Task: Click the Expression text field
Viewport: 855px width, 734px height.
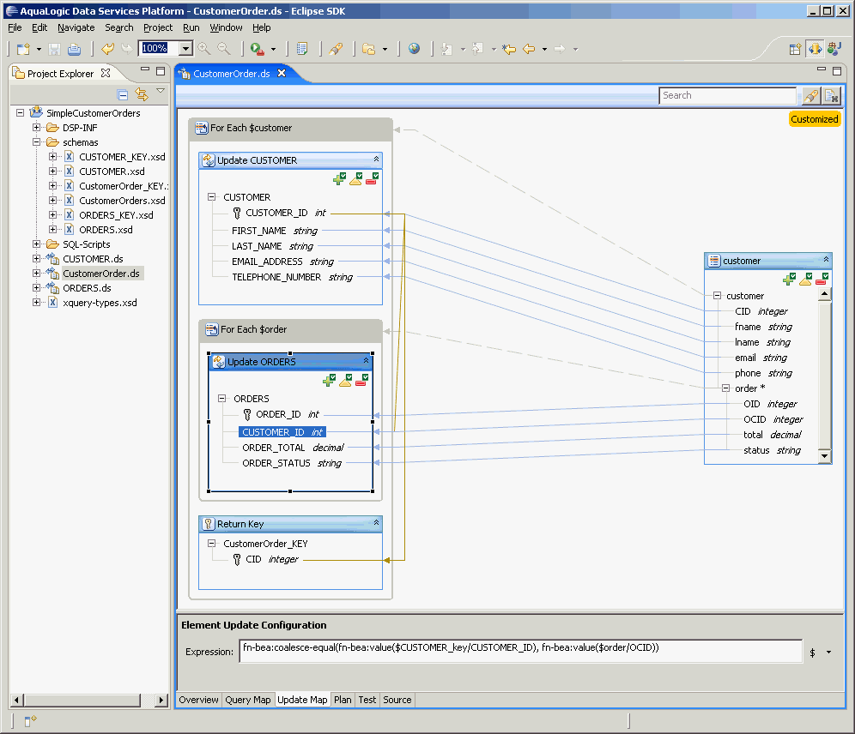Action: pos(521,651)
